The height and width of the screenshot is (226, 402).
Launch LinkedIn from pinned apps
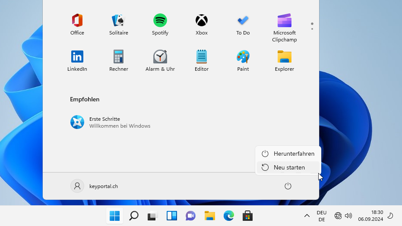click(77, 61)
